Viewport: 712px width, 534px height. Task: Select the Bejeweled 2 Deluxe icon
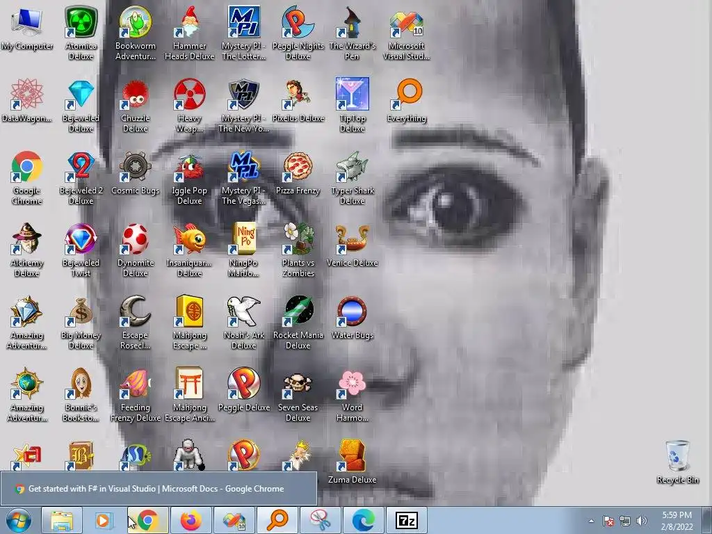pos(81,177)
